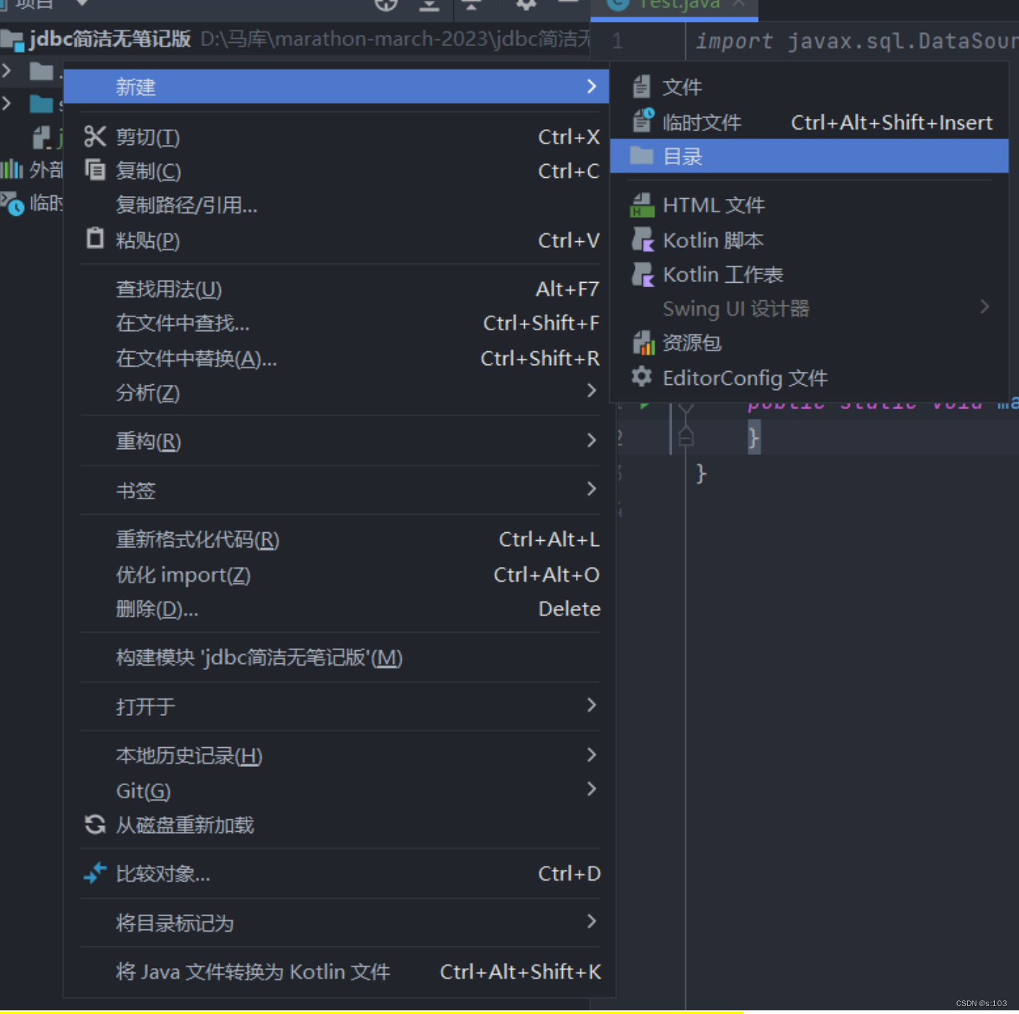Click the resource bundle icon beside 资源包
1019x1014 pixels.
644,342
